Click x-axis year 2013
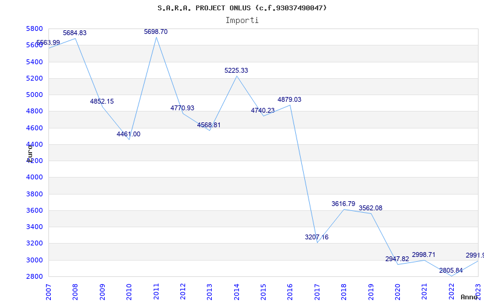 pos(209,292)
